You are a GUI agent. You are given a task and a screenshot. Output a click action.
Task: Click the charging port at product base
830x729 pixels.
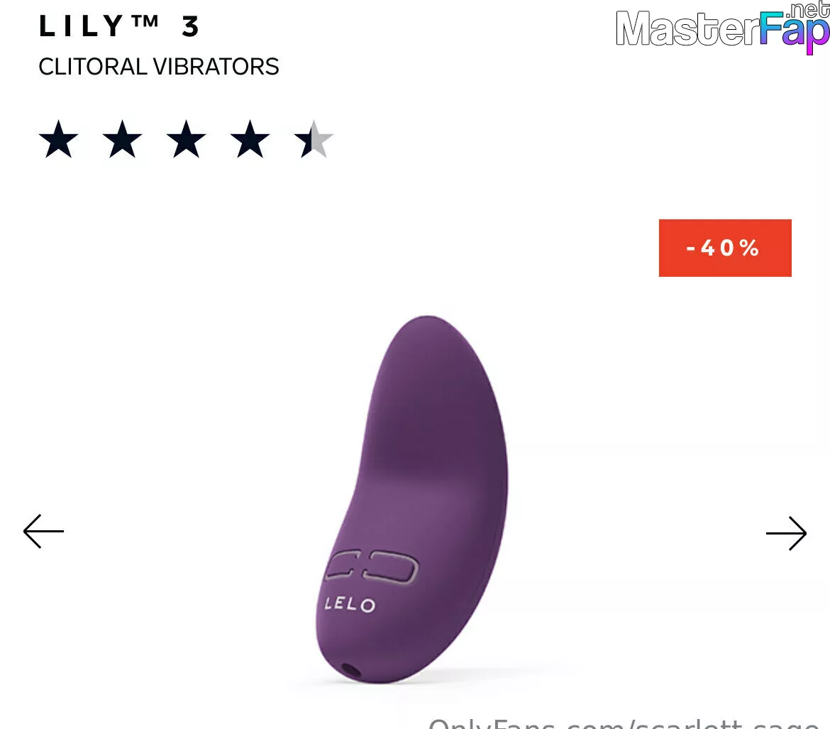pyautogui.click(x=351, y=671)
